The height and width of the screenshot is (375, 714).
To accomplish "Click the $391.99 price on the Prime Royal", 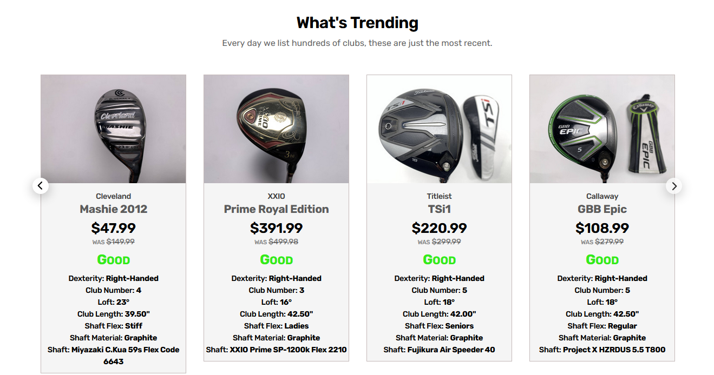I will click(276, 227).
